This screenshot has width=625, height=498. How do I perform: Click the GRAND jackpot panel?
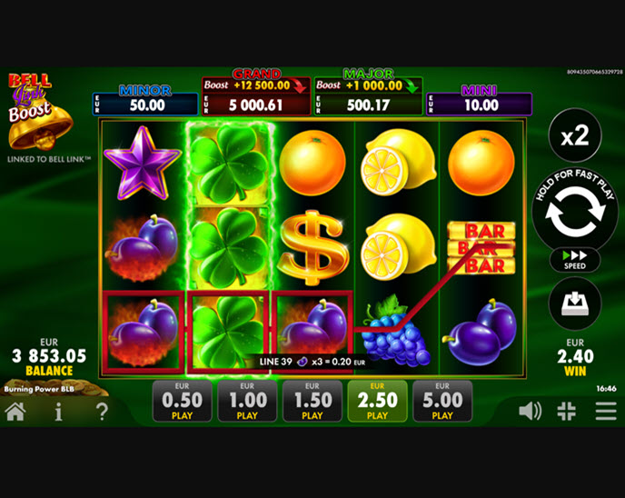click(256, 95)
